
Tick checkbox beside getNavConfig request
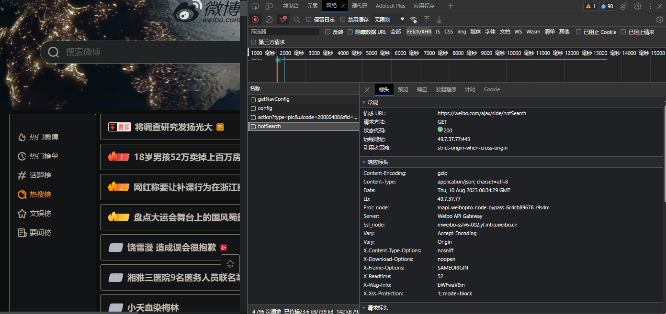[x=254, y=99]
